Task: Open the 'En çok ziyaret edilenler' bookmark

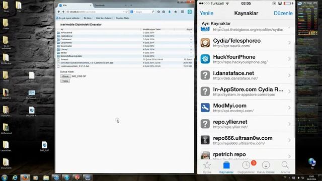Action: pyautogui.click(x=68, y=18)
